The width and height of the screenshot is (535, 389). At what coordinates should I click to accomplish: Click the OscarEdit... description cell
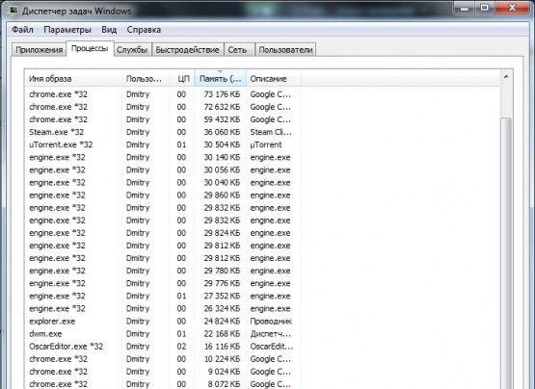point(272,347)
